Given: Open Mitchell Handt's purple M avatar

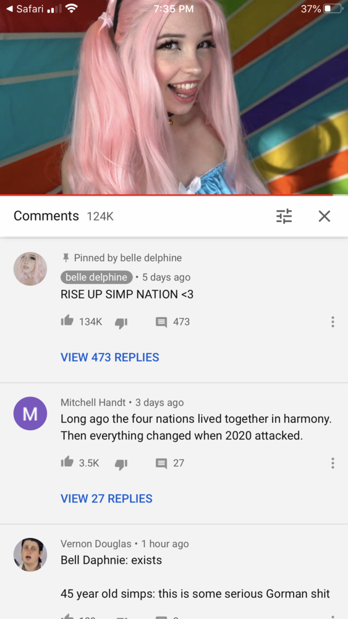Looking at the screenshot, I should [x=30, y=413].
